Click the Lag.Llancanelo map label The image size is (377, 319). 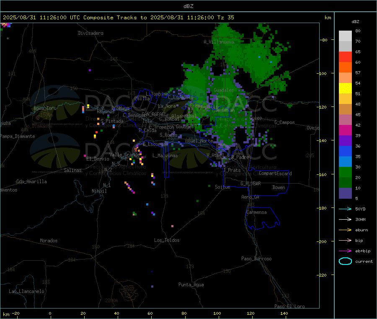(26, 291)
